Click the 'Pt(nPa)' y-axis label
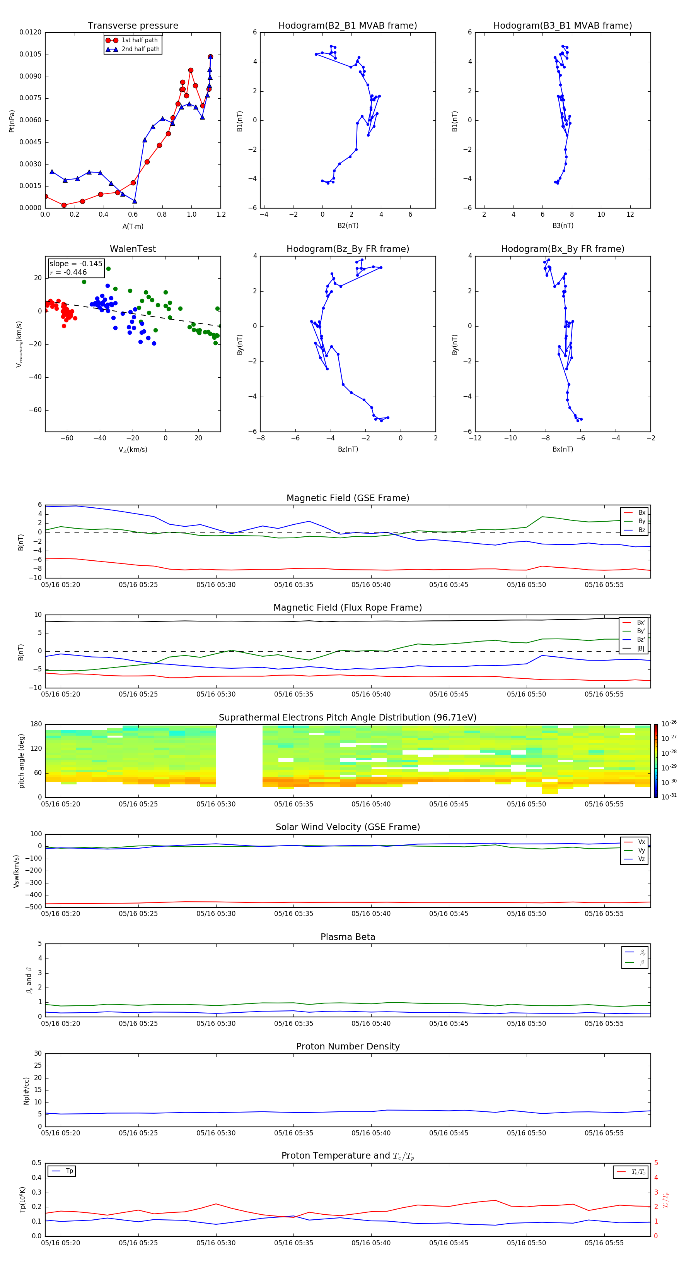This screenshot has width=696, height=1277. tap(12, 120)
